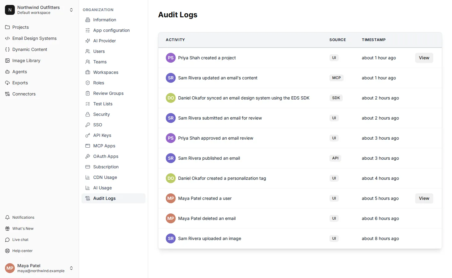This screenshot has height=278, width=452.
Task: Click the Daniel Okafor synced email design system row
Action: click(x=300, y=98)
